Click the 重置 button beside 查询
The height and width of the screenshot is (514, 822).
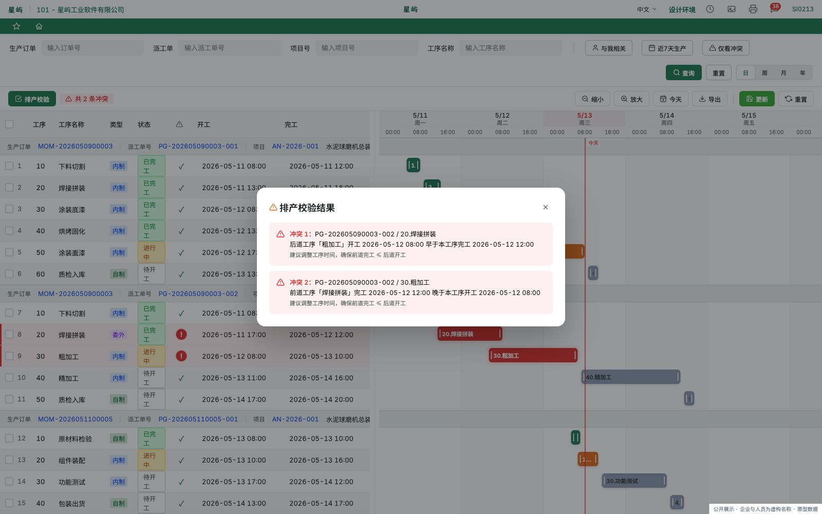pos(719,72)
